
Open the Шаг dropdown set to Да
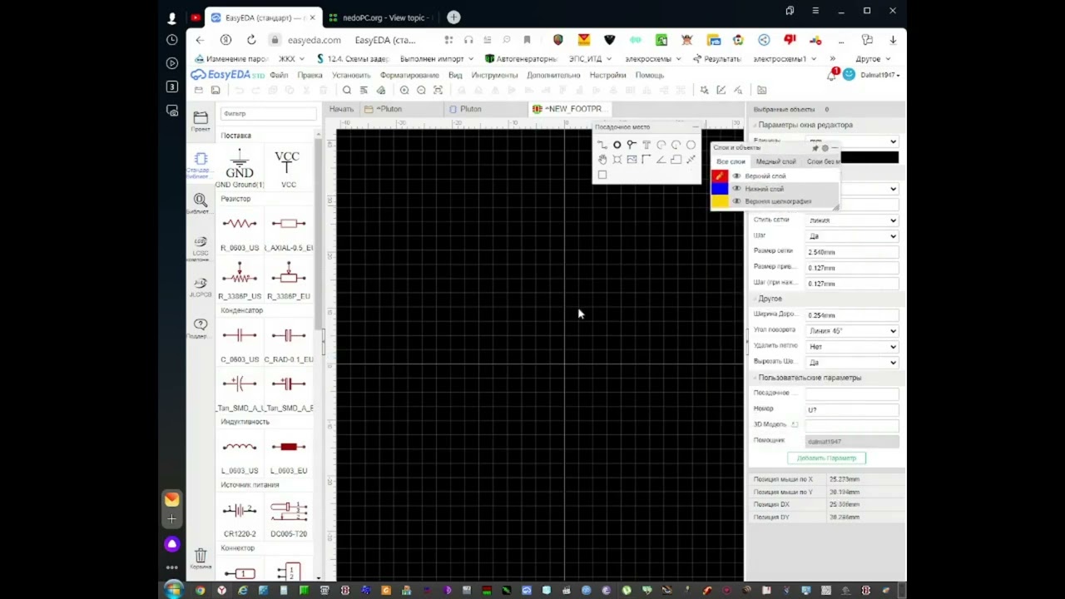click(x=853, y=236)
